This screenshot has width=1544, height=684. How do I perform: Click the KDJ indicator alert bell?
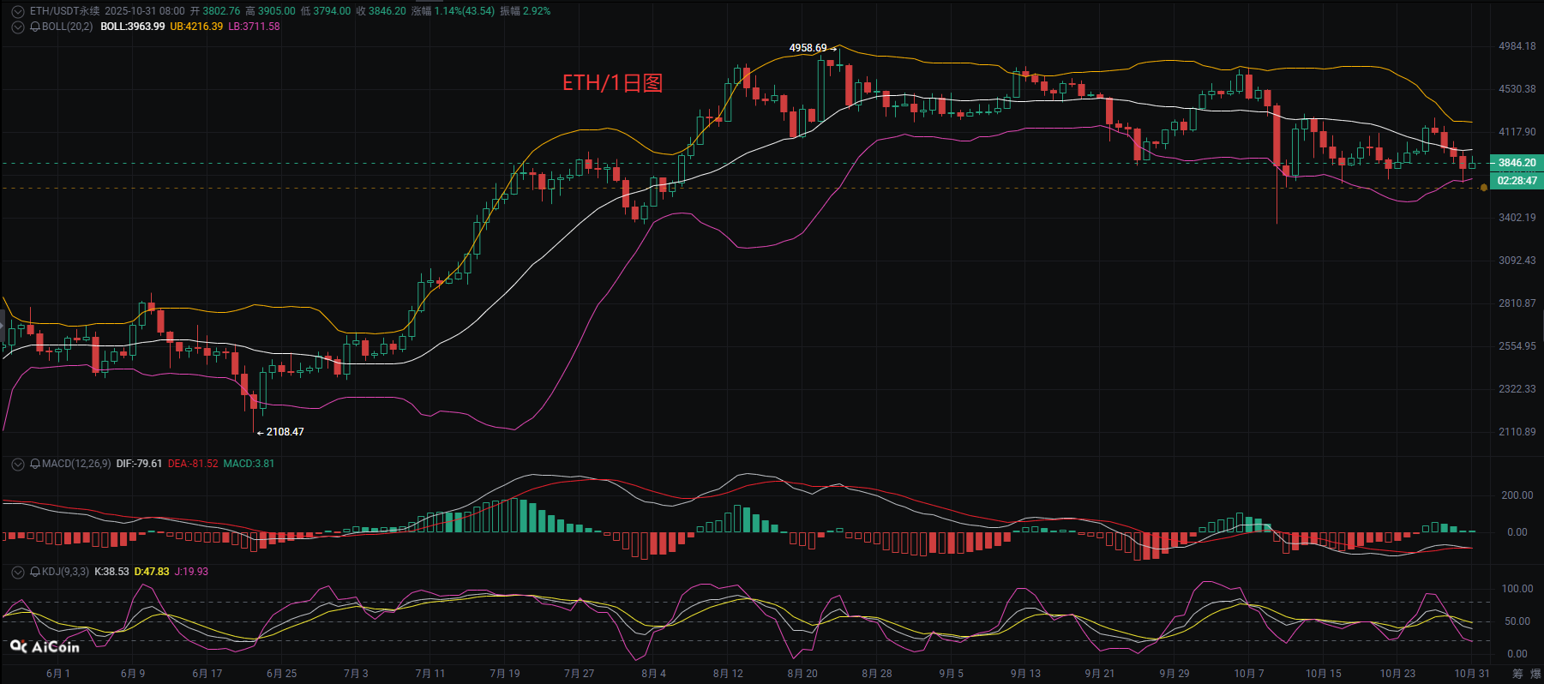35,572
